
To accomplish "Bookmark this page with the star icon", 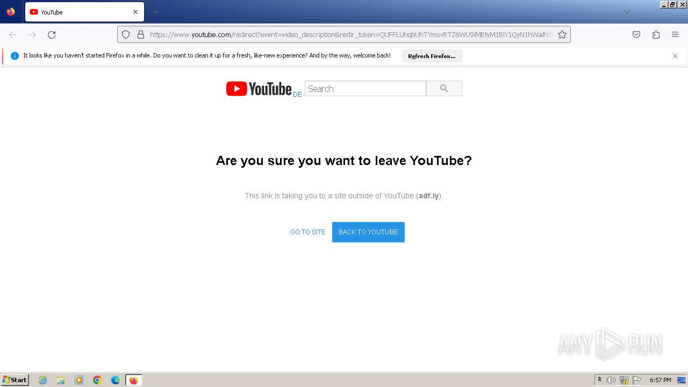I will 562,34.
